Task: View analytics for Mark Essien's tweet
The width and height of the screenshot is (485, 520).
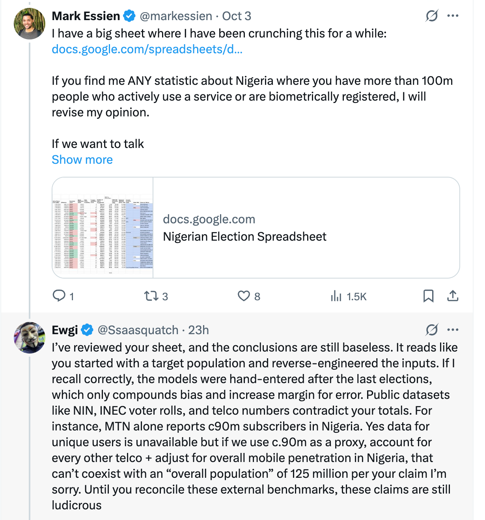Action: coord(336,296)
